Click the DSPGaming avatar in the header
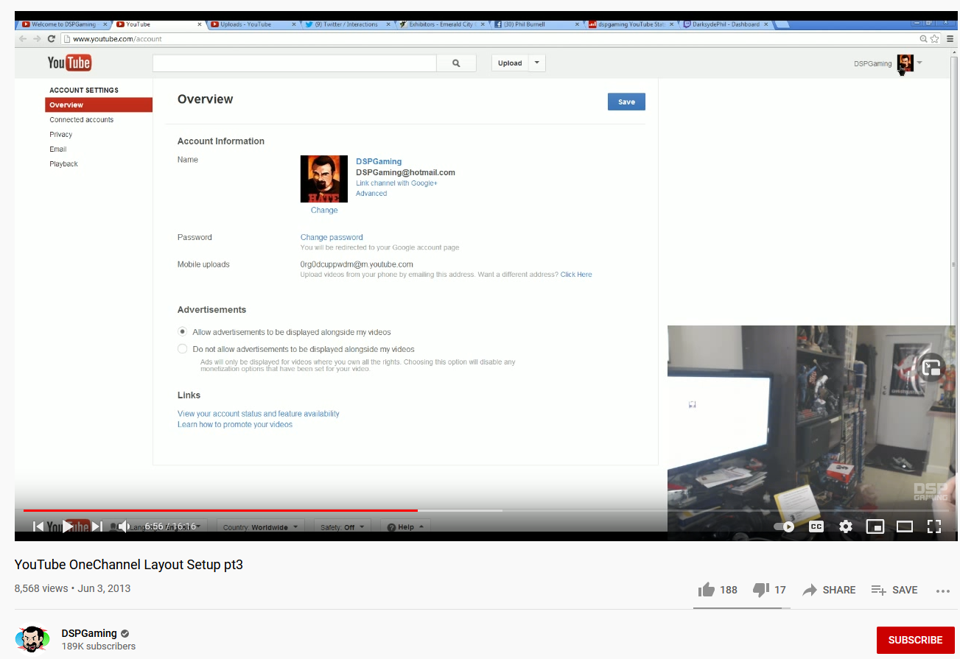The width and height of the screenshot is (960, 659). [x=905, y=63]
